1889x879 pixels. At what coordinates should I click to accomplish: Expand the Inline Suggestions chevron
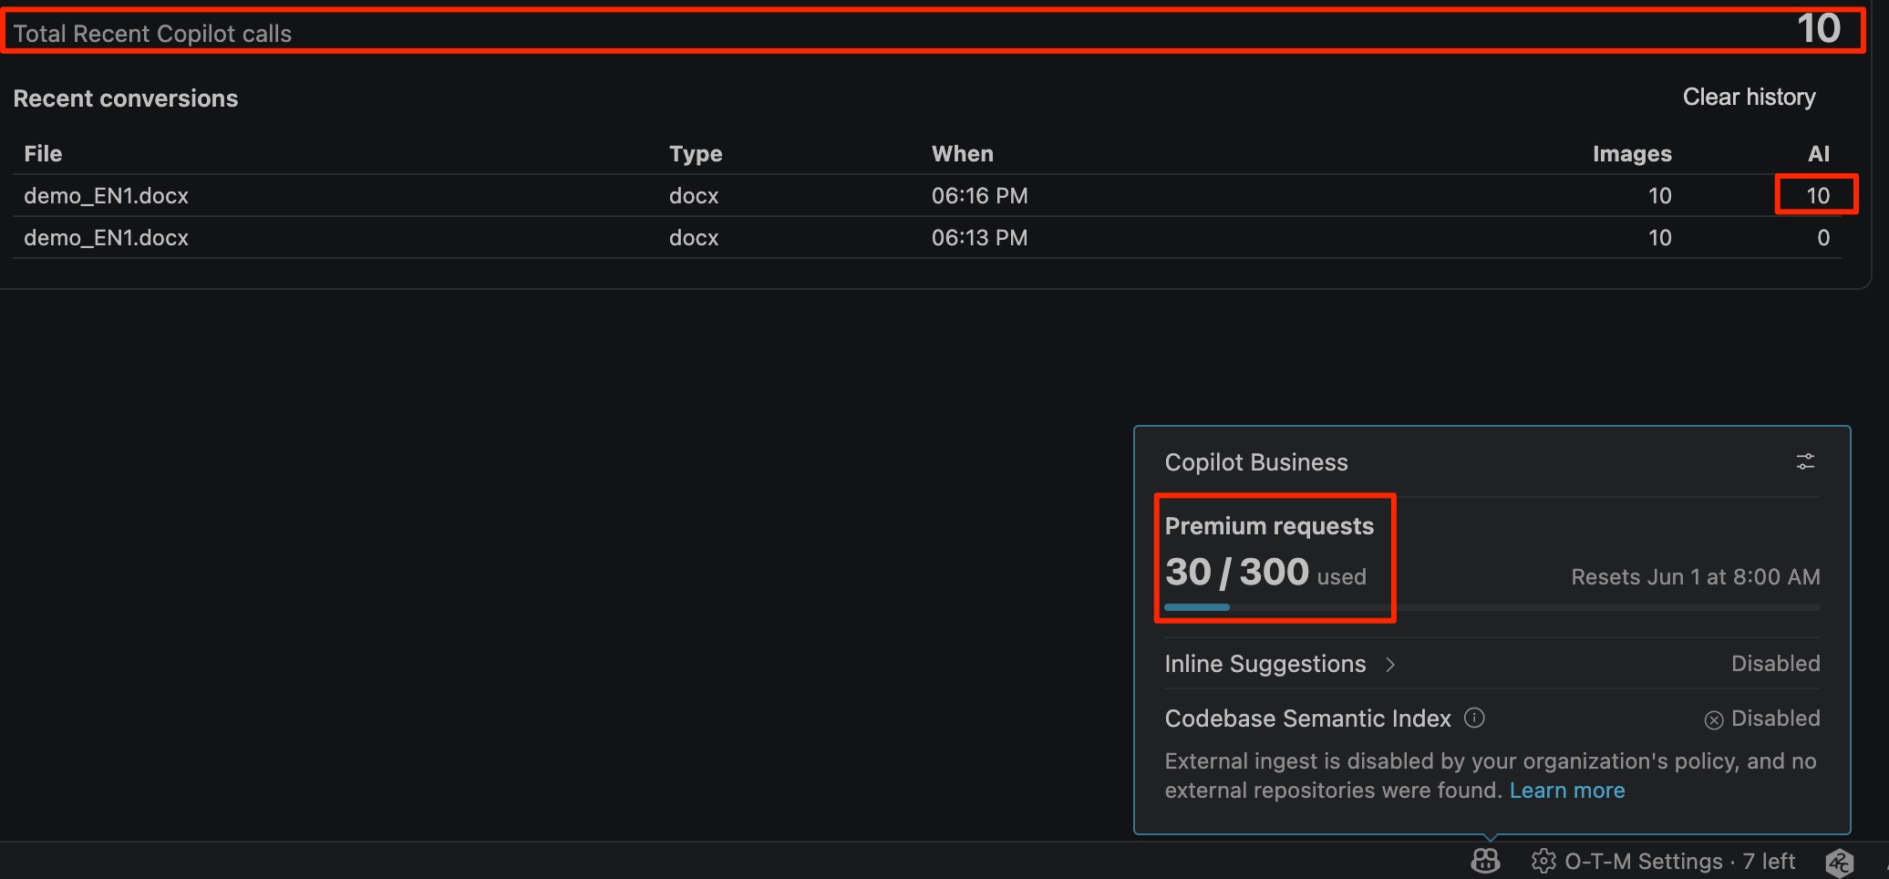(1390, 665)
